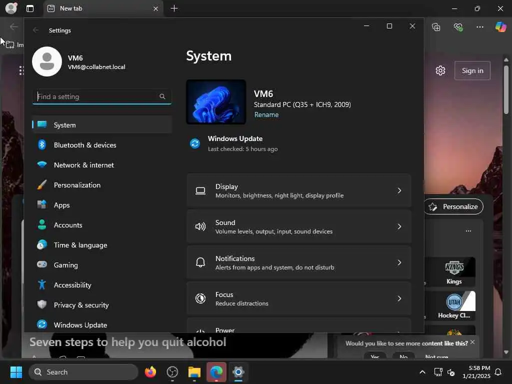Open new tab with plus button in Edge
Viewport: 512px width, 384px height.
174,8
